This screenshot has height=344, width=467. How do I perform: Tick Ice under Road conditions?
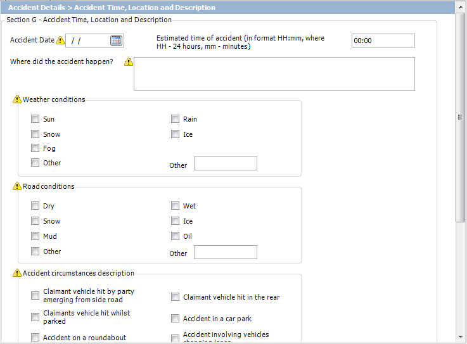[175, 220]
